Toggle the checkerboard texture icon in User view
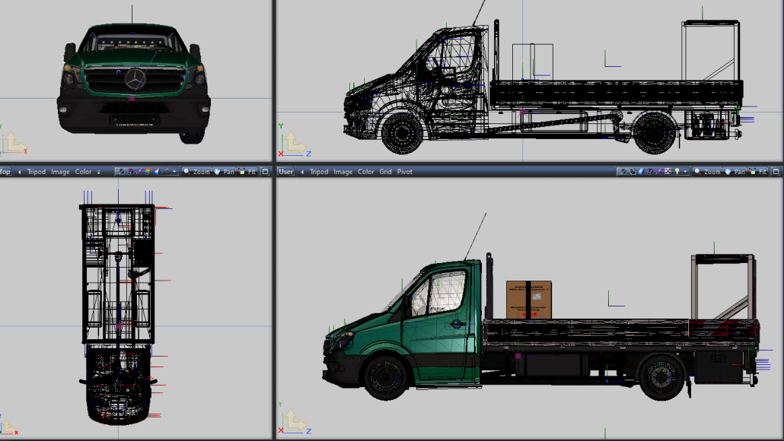 [668, 171]
